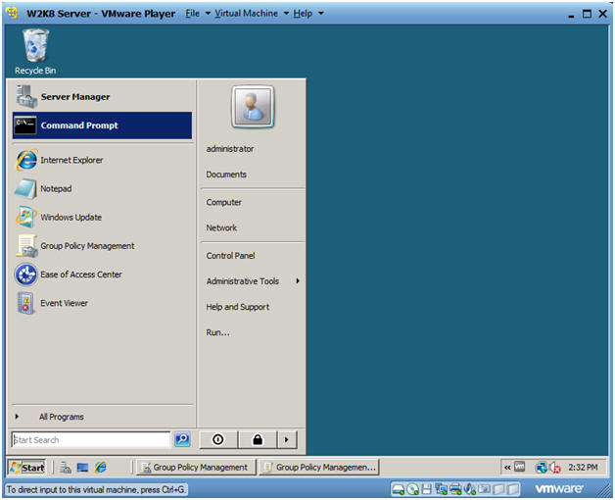Open Event Viewer from Start menu

click(x=102, y=303)
